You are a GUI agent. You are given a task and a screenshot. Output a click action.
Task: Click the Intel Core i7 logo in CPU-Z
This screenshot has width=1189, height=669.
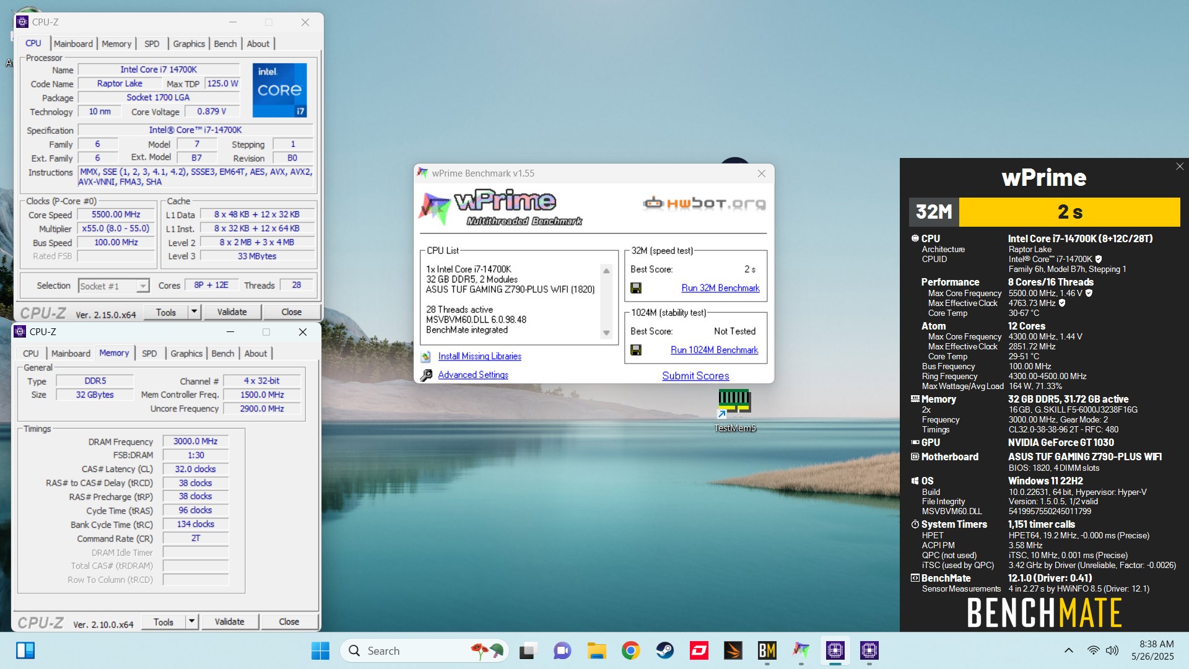point(279,90)
